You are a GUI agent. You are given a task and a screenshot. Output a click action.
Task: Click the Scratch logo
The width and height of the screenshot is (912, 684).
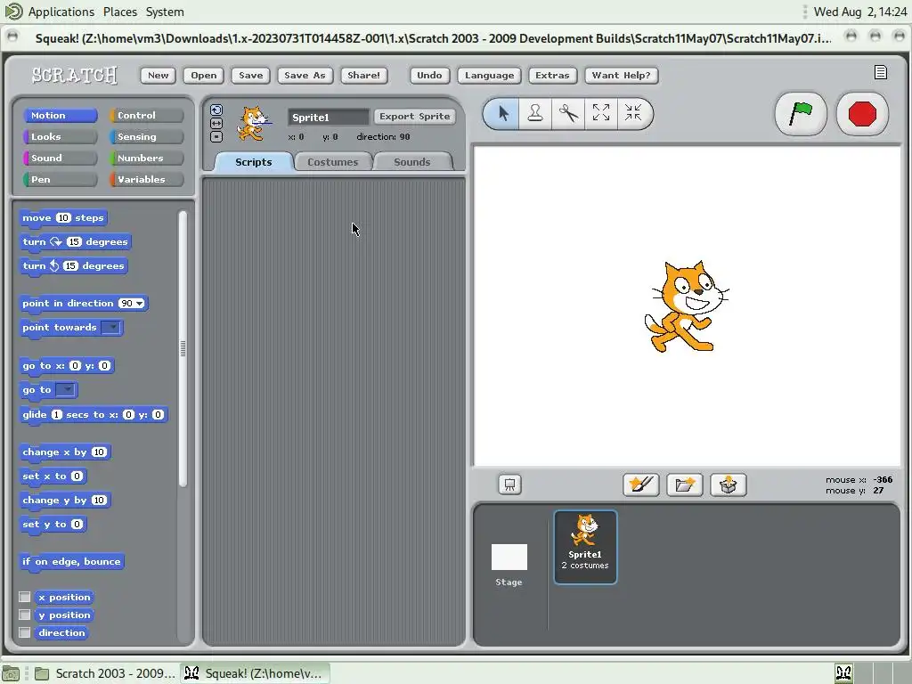75,75
